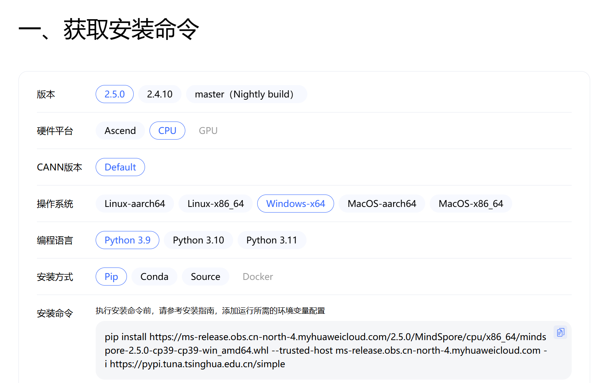Switch version to master (Nightly build)
This screenshot has width=615, height=383.
click(x=246, y=94)
